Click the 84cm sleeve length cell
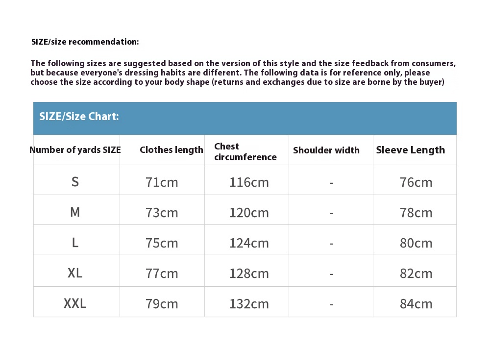 click(x=416, y=304)
